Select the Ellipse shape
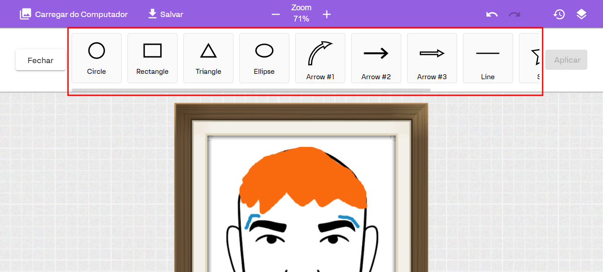Image resolution: width=603 pixels, height=272 pixels. pyautogui.click(x=264, y=58)
